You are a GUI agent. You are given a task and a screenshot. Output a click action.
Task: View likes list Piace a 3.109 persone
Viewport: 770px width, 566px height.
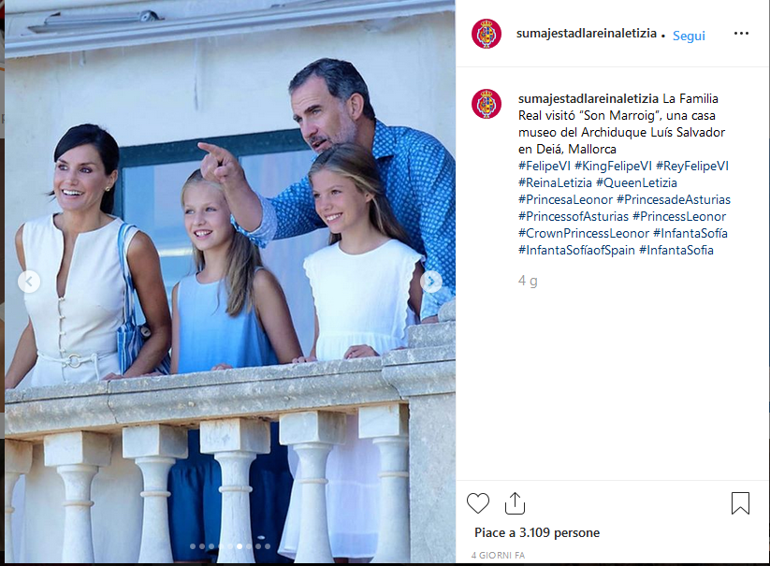pos(537,532)
